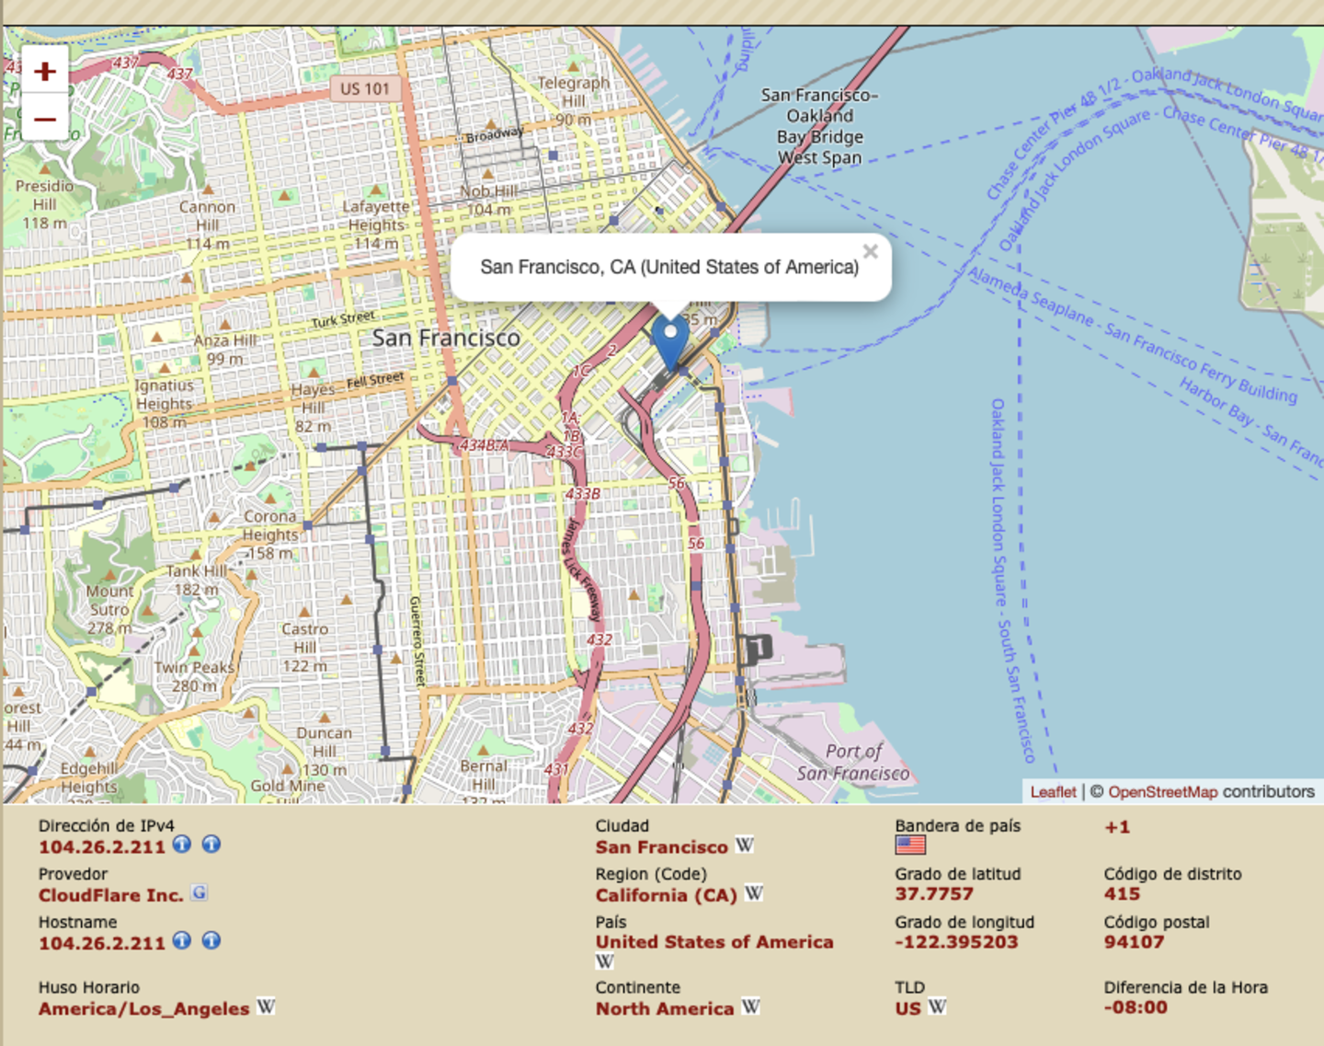
Task: Click second info icon under Hostname
Action: [211, 940]
